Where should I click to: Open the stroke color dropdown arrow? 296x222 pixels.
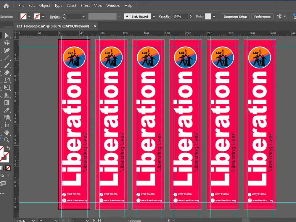coord(43,16)
